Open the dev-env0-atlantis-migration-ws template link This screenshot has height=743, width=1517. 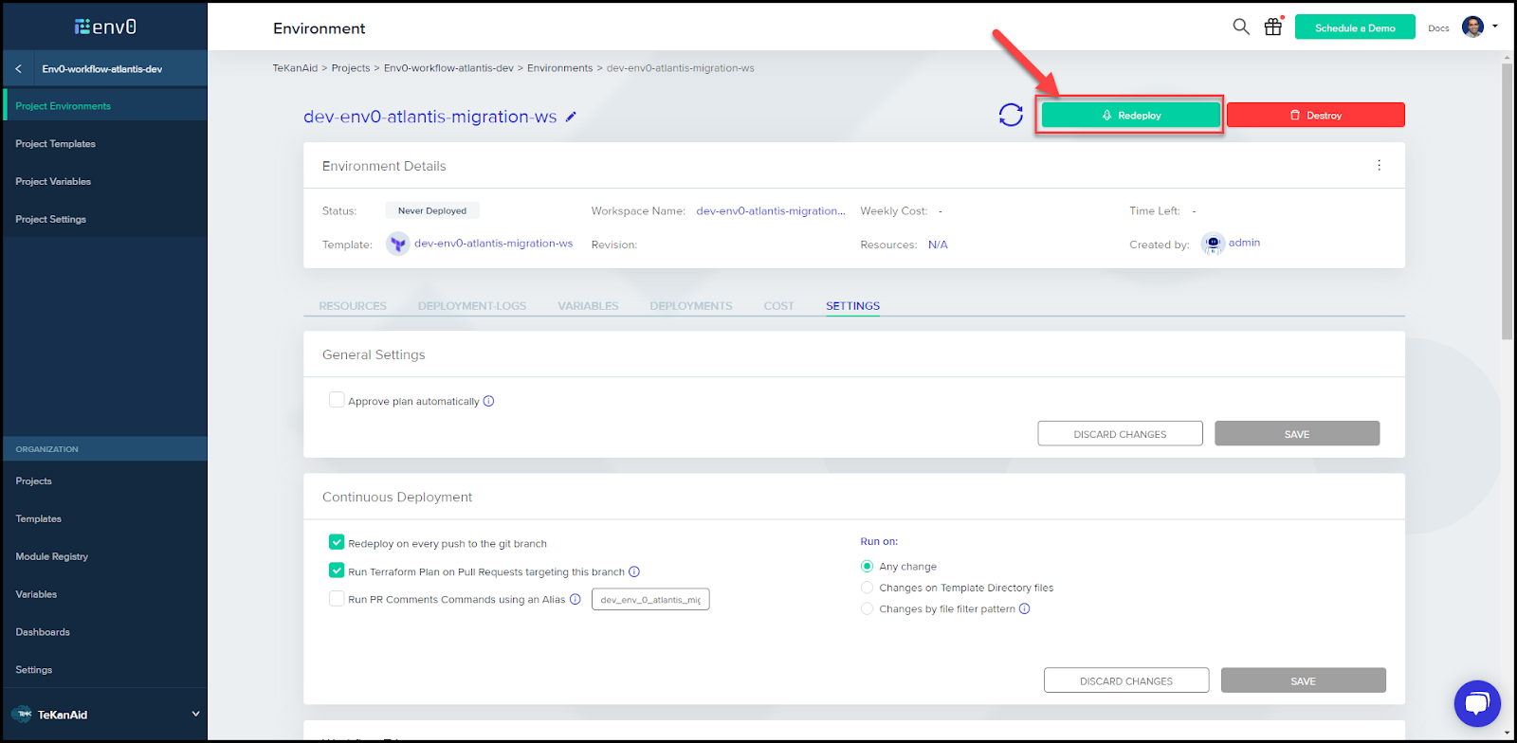tap(493, 244)
